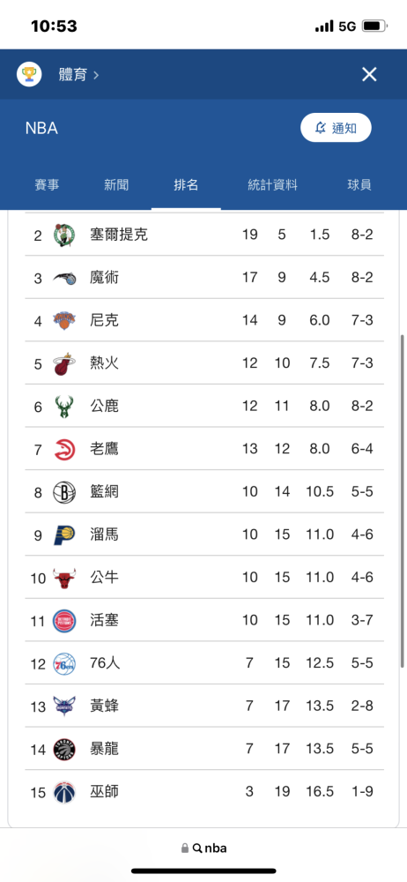407x882 pixels.
Task: Open the 統計資料 tab
Action: (272, 185)
